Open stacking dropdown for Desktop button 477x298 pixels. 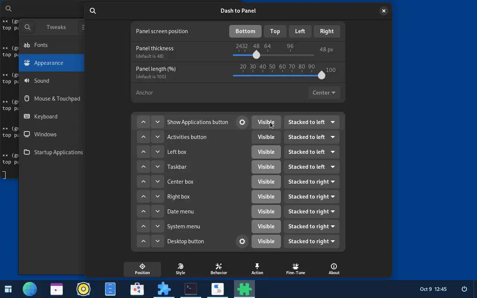312,241
